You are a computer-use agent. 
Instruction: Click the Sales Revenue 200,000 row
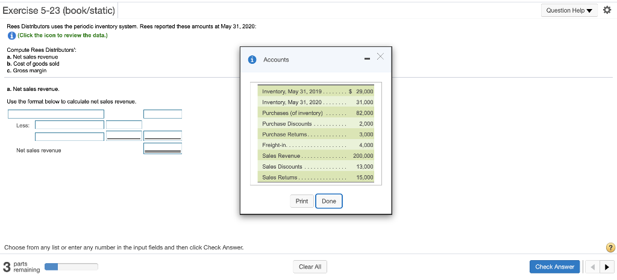pyautogui.click(x=316, y=156)
